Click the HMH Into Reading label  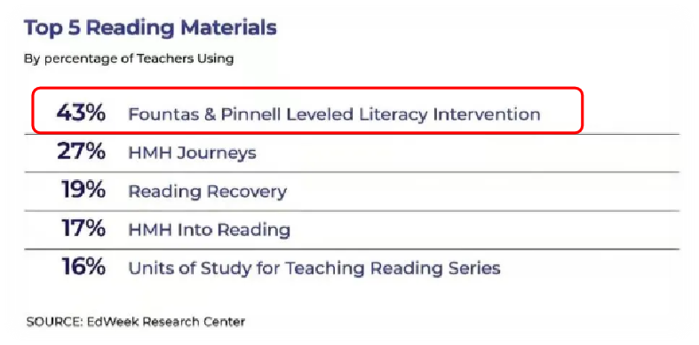coord(209,231)
